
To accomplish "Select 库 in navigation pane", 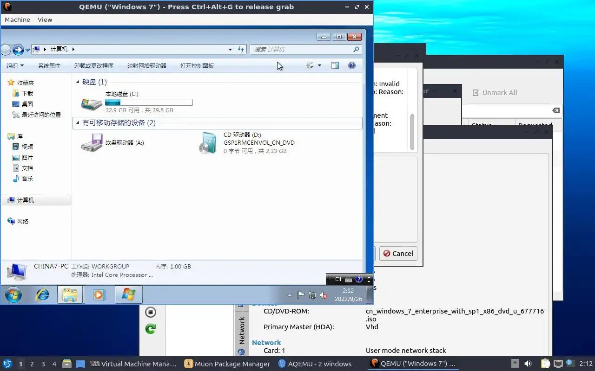I will tap(20, 136).
